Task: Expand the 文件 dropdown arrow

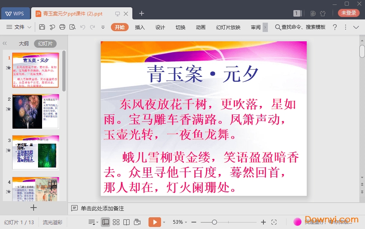Action: coord(29,27)
